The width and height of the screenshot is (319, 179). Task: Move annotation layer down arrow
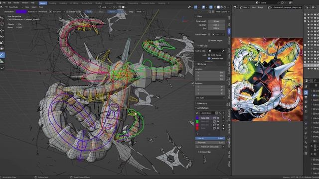click(223, 129)
